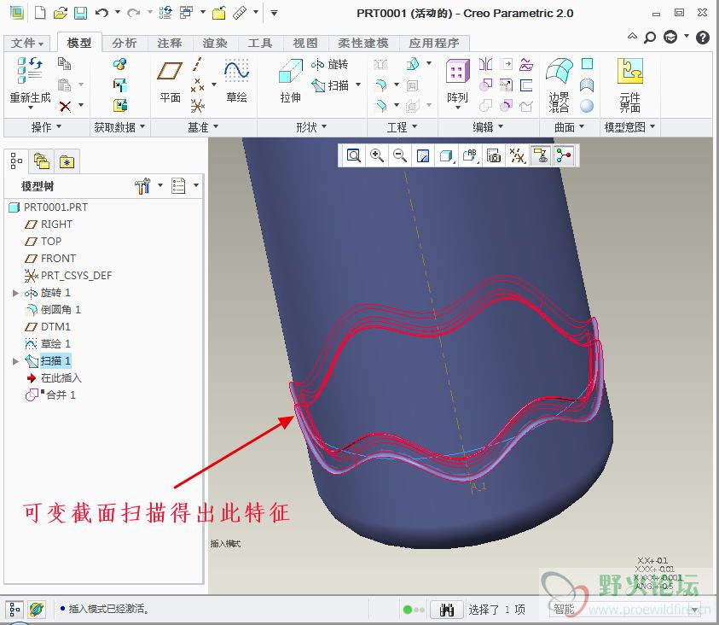The width and height of the screenshot is (719, 625).
Task: Select the FRONT datum plane
Action: coord(50,259)
